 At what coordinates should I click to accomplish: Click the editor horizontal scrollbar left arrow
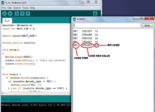(3, 93)
